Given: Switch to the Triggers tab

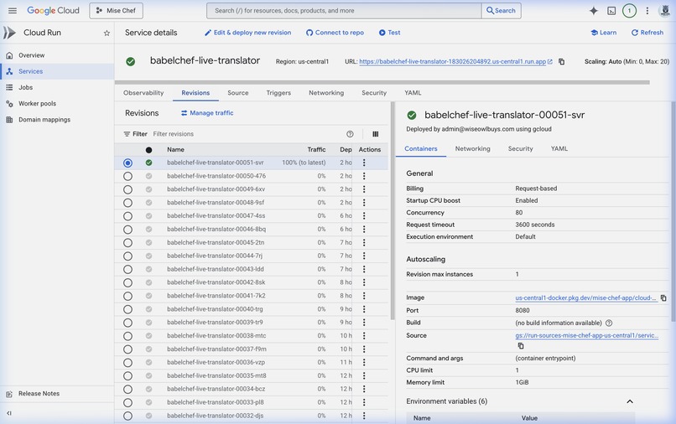Looking at the screenshot, I should tap(278, 93).
